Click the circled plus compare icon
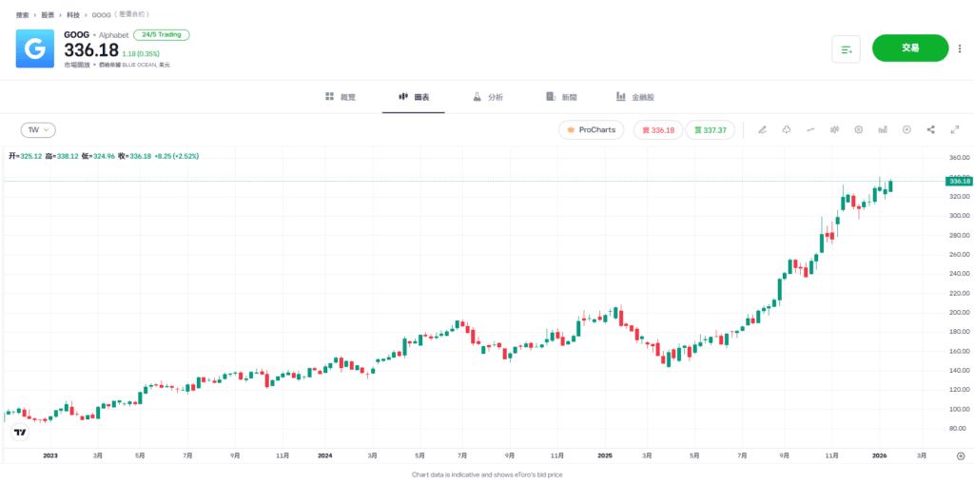The image size is (974, 484). tap(906, 129)
